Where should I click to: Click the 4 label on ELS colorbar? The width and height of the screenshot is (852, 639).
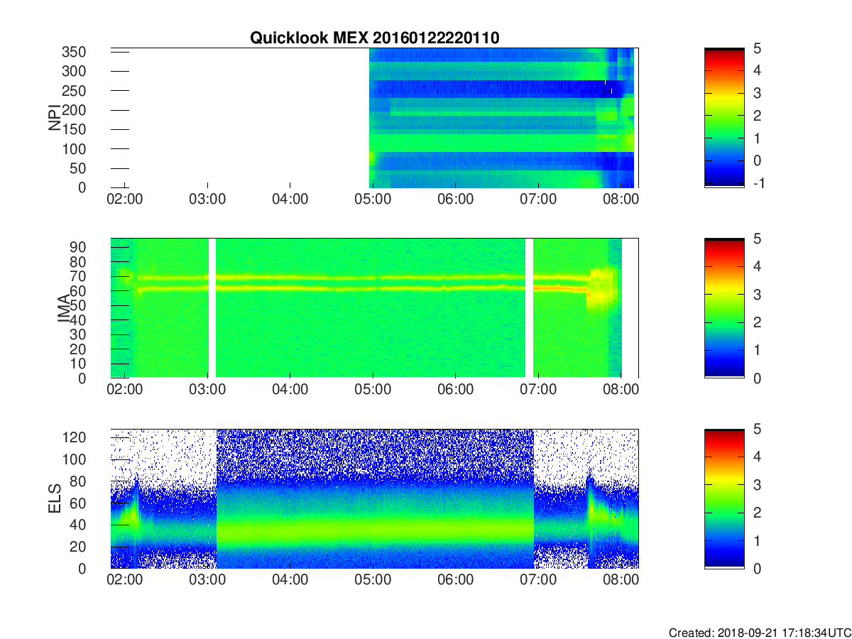coord(757,457)
